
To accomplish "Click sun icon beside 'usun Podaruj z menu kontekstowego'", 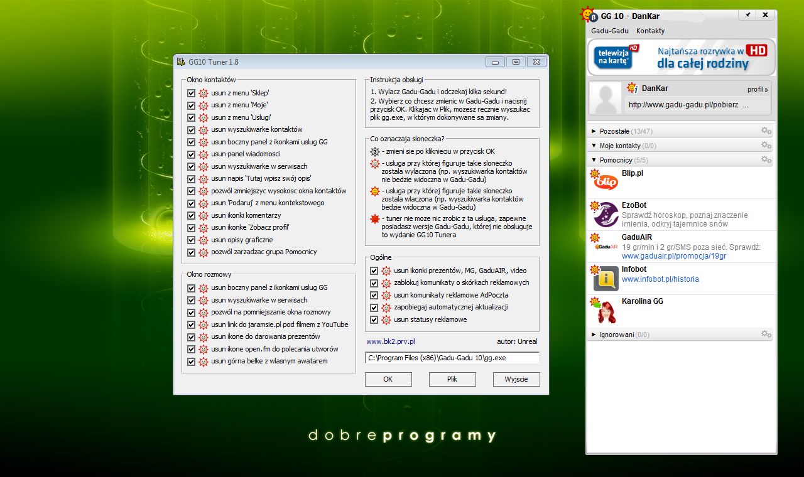I will (203, 203).
